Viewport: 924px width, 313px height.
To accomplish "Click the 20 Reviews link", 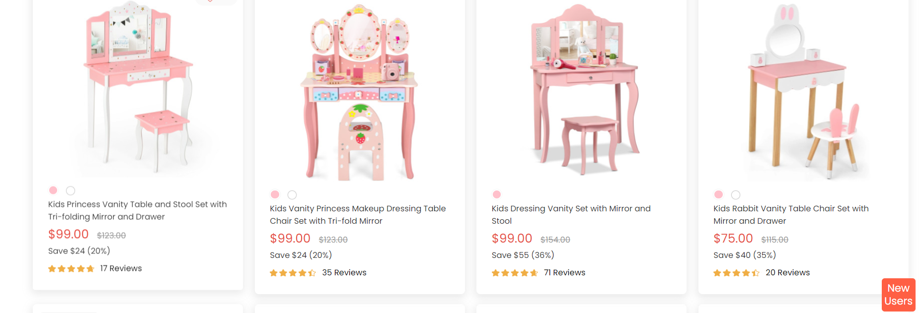I will 787,273.
